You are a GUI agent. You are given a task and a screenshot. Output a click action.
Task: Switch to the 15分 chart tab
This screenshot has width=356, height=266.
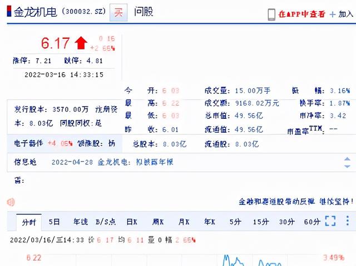coord(261,222)
